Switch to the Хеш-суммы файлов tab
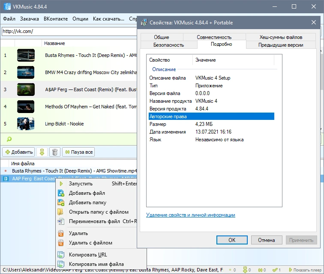324x274 pixels. (x=281, y=37)
